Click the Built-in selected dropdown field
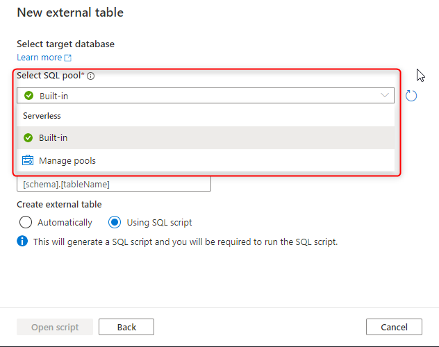 click(x=206, y=96)
